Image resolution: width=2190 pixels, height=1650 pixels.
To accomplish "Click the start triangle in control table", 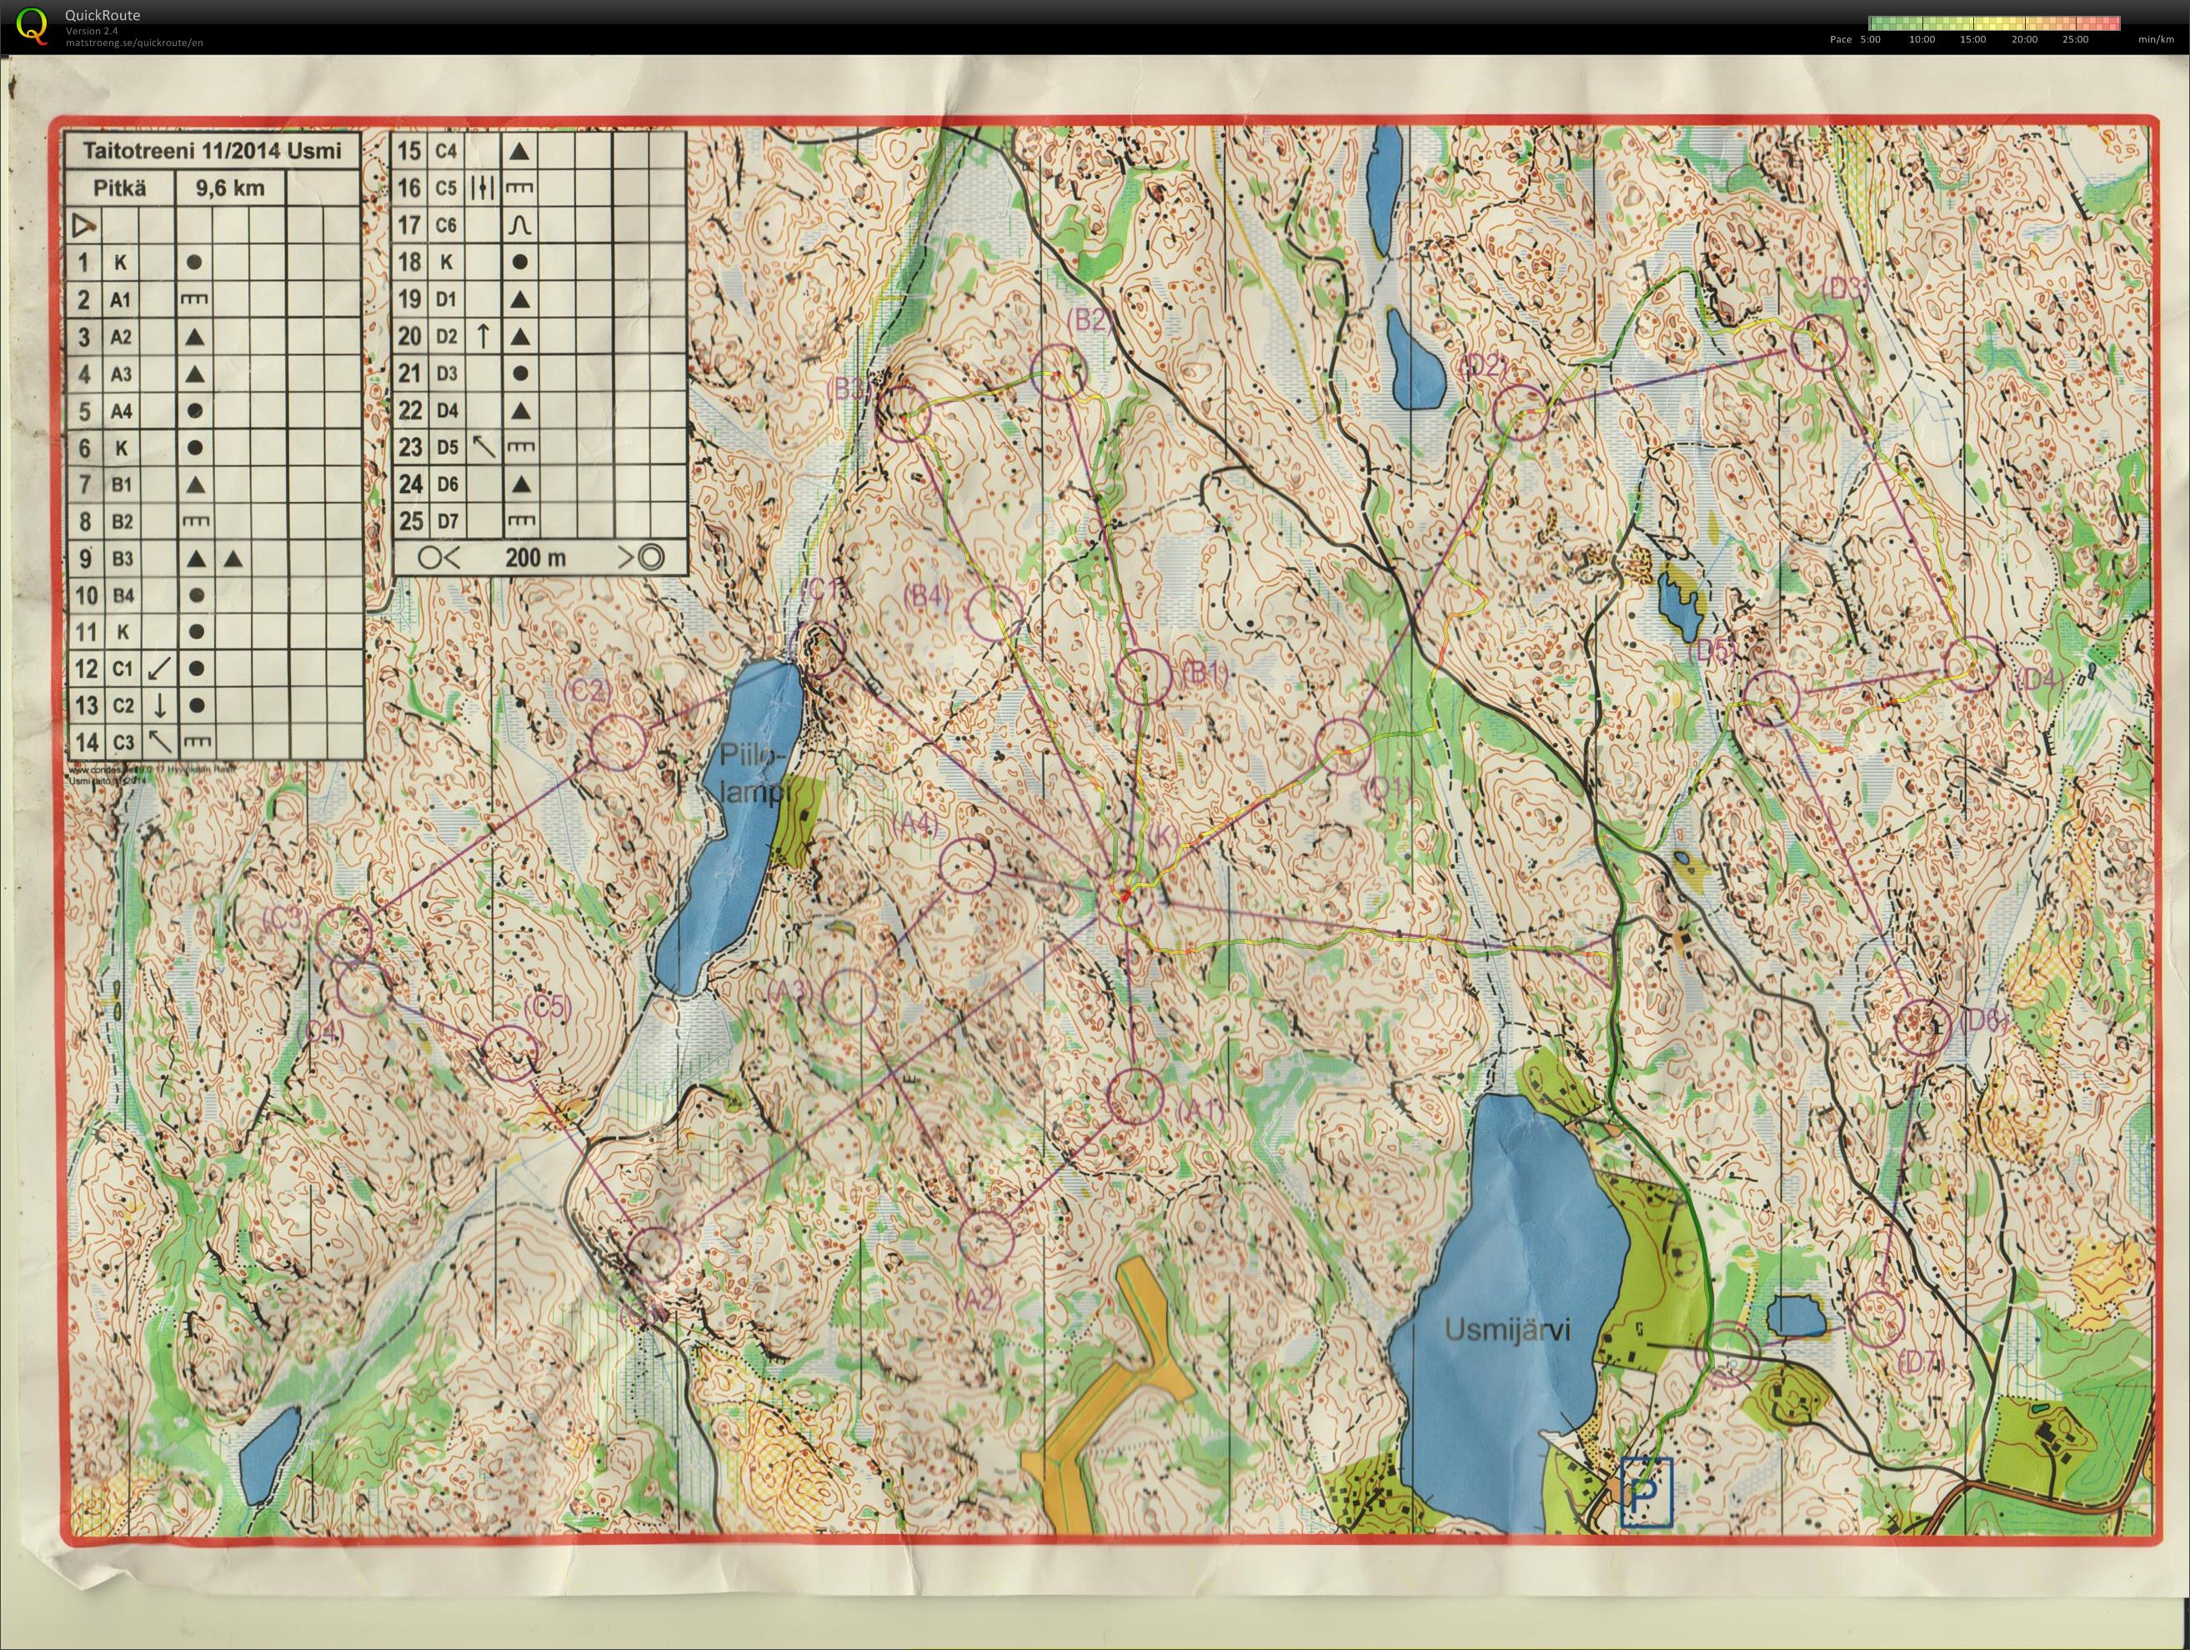I will (84, 226).
